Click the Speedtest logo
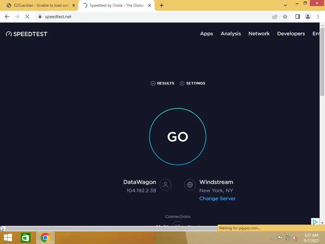Image resolution: width=325 pixels, height=244 pixels. pyautogui.click(x=27, y=34)
